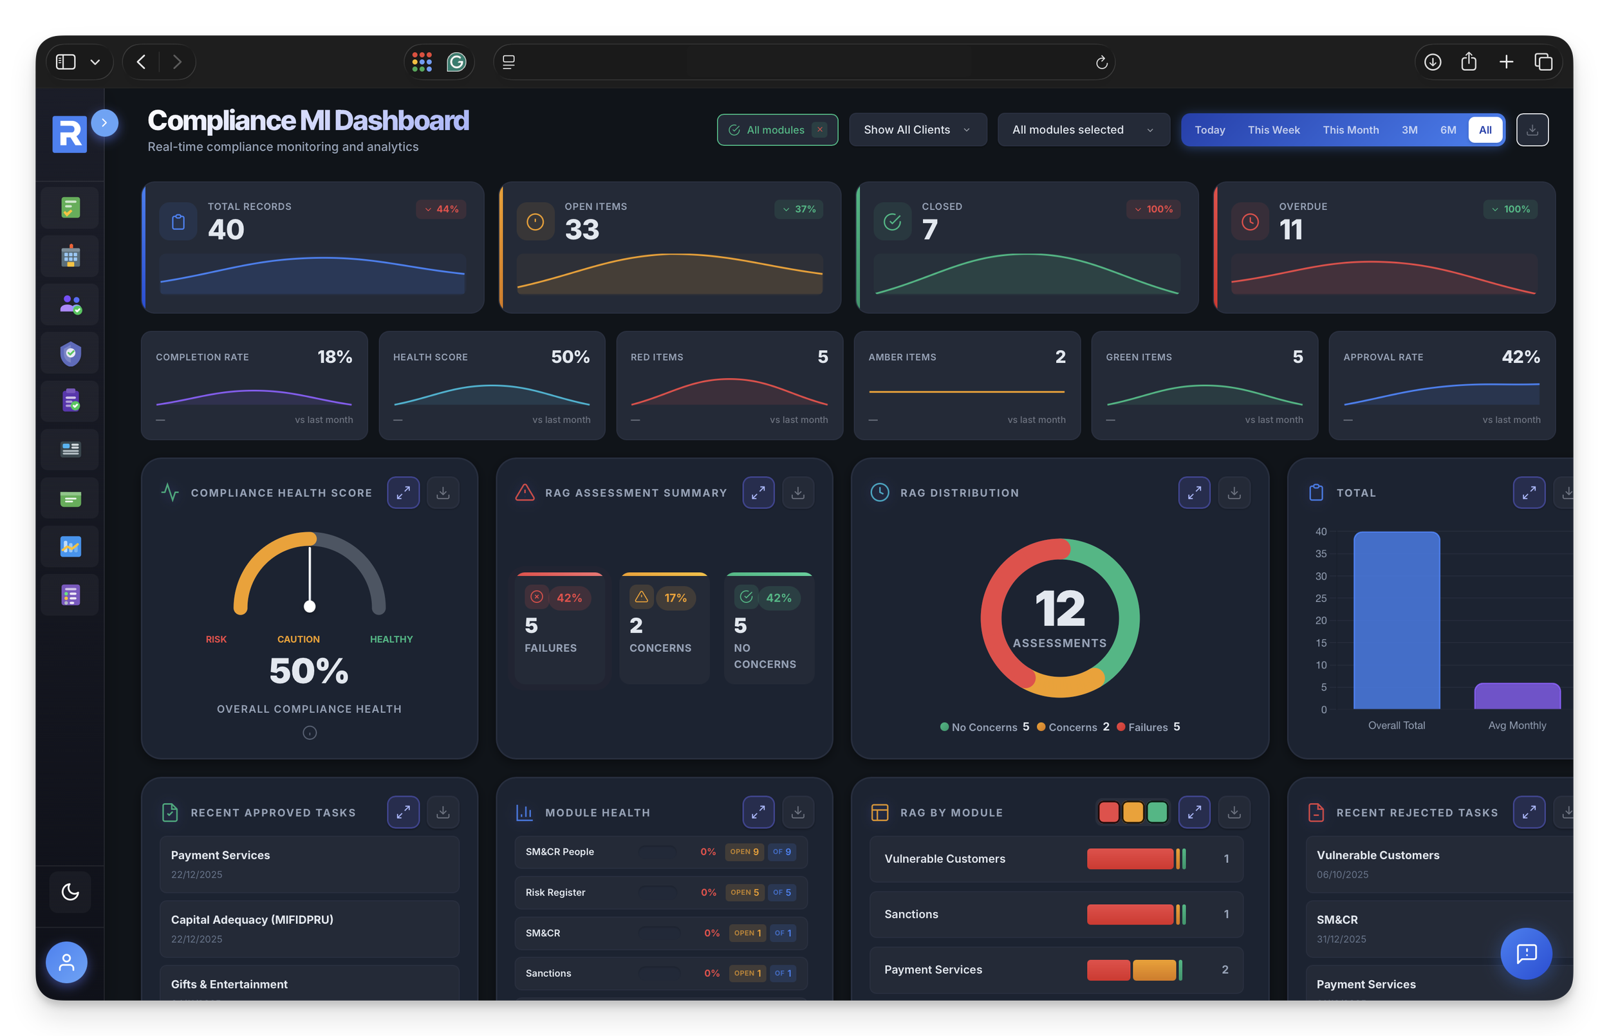Download the Compliance Health Score chart
Viewport: 1609px width, 1036px height.
[x=443, y=492]
